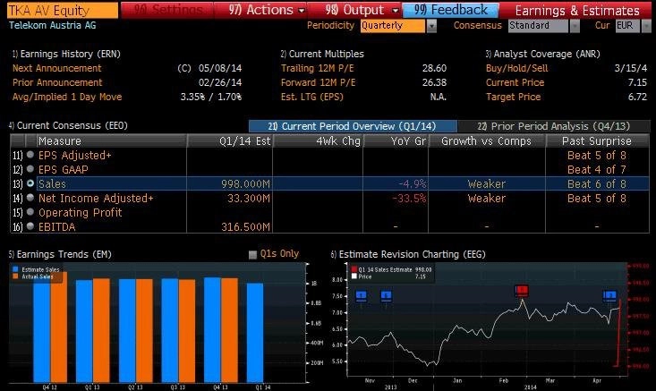The image size is (656, 391).
Task: Click the Measure column header
Action: click(112, 141)
